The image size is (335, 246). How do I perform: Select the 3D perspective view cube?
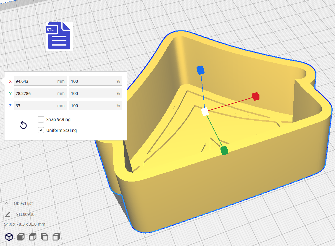pos(9,237)
